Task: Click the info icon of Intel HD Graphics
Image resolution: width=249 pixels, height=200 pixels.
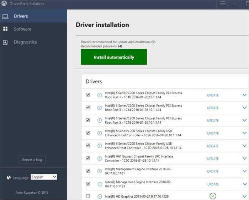Action: coord(100,196)
